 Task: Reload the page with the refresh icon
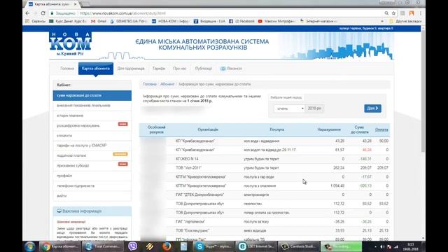point(43,13)
